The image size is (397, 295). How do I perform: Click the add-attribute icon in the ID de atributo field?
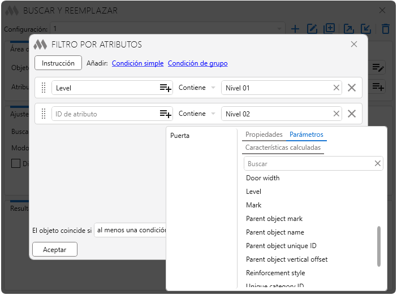165,114
